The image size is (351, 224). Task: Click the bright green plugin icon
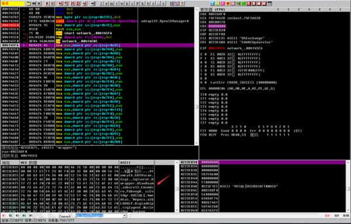[x=243, y=4]
